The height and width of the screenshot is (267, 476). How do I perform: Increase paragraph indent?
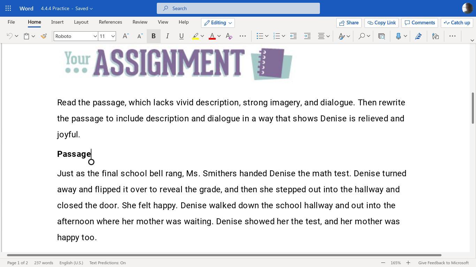click(307, 36)
